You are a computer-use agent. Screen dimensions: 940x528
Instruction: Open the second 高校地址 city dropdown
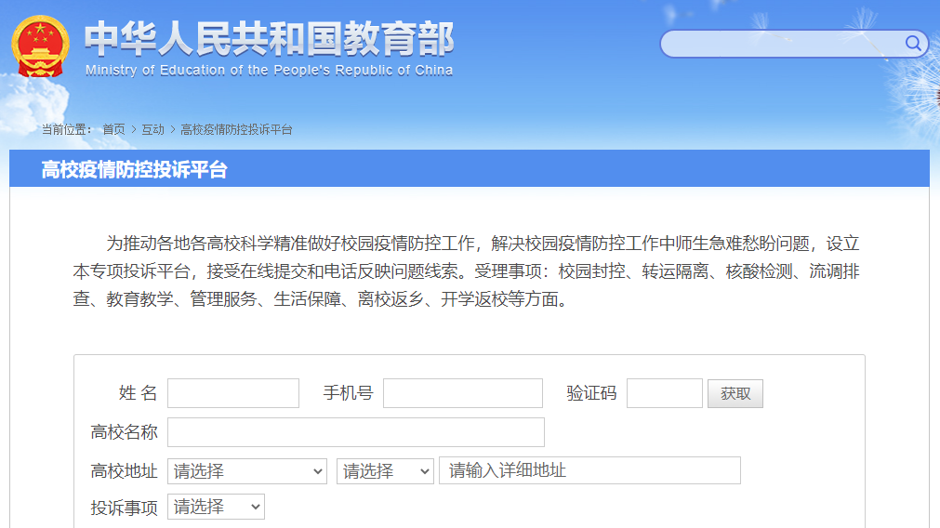click(385, 471)
